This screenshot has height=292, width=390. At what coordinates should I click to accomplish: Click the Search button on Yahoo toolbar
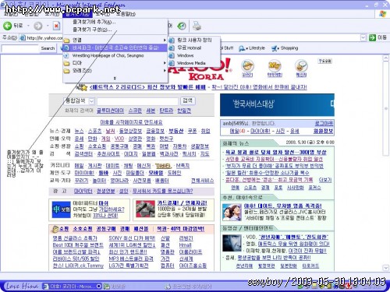click(48, 48)
